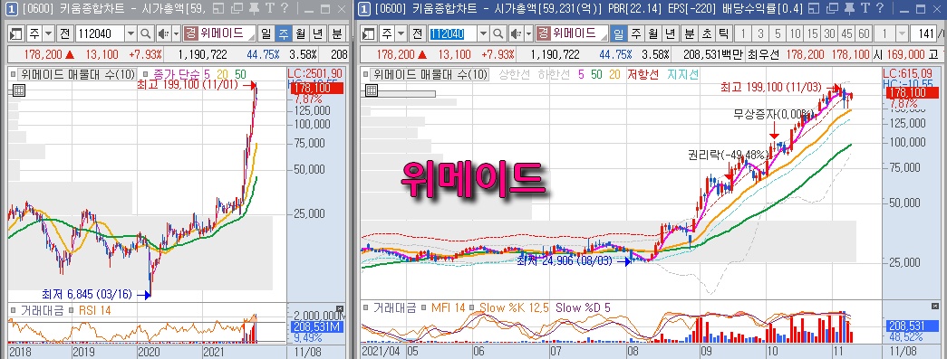Viewport: 947px width, 359px height.
Task: Click the T font icon in right window
Action: click(865, 8)
